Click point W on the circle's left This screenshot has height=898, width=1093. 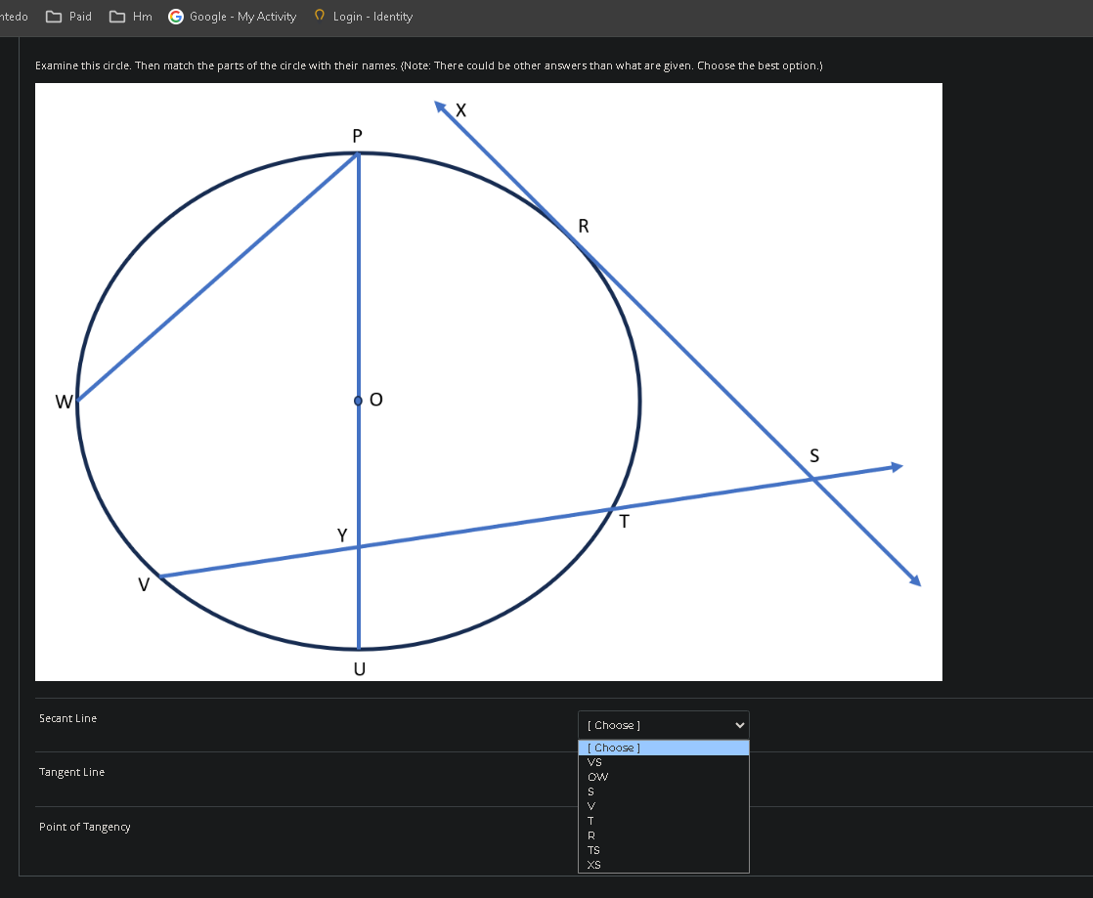[x=77, y=401]
